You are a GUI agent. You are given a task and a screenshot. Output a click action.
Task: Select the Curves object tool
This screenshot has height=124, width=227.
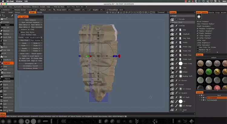coord(7,88)
